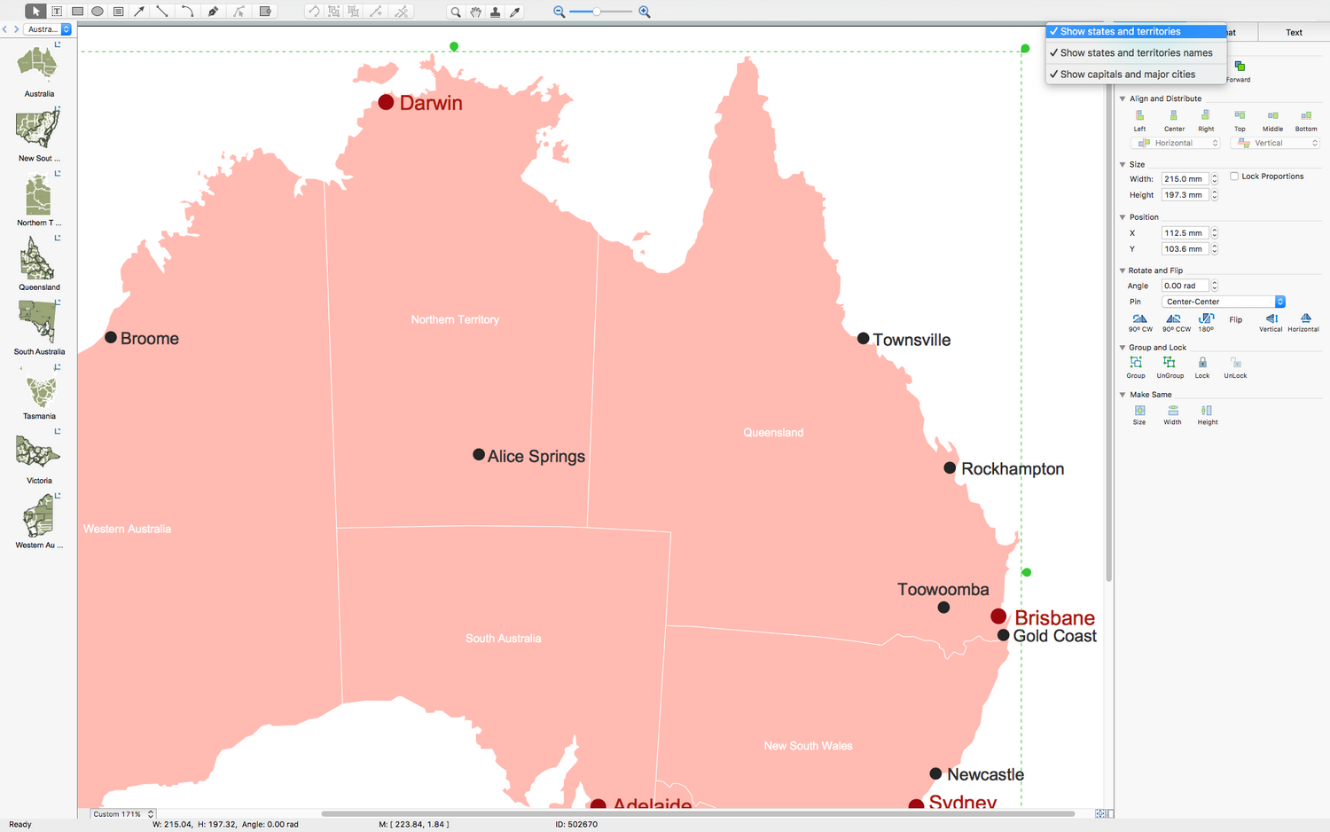
Task: Align objects to the Bottom
Action: [1306, 121]
